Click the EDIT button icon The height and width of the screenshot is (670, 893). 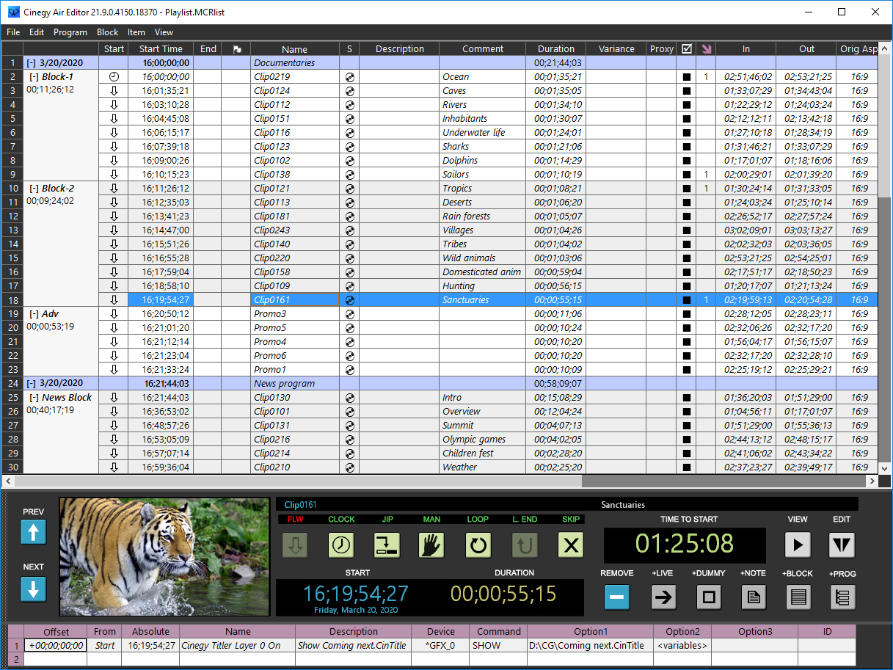[x=842, y=545]
